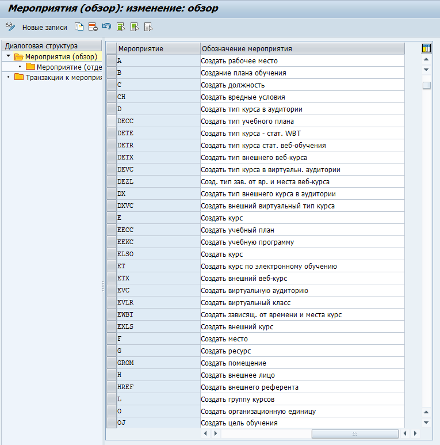440x445 pixels.
Task: Click cell 'Создать курс по электронному обучению'
Action: 302,266
